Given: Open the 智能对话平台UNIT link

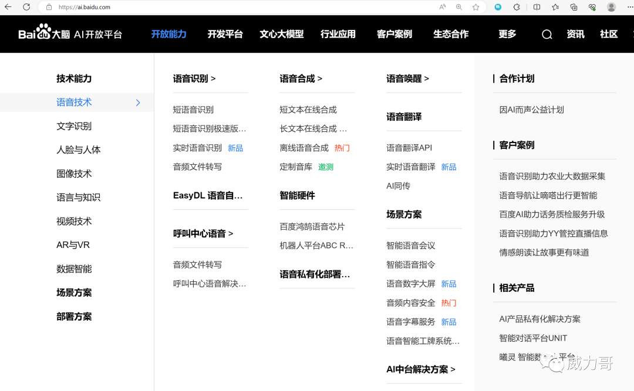Looking at the screenshot, I should [x=533, y=338].
